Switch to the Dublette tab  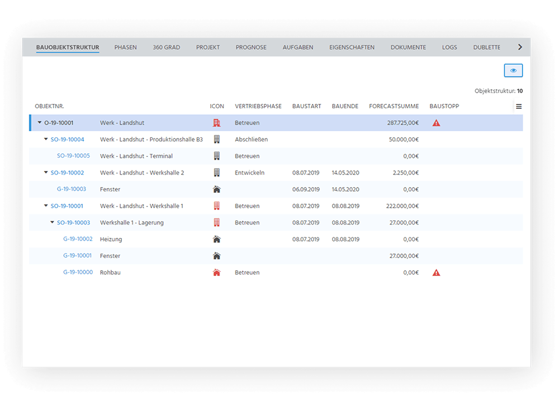[487, 47]
